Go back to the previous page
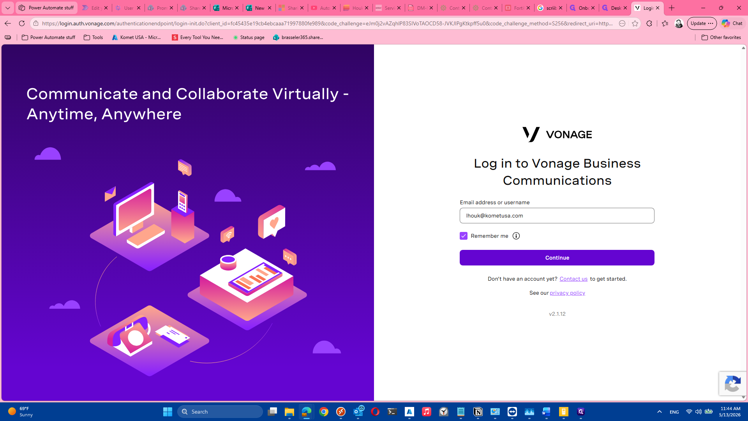 [x=7, y=23]
